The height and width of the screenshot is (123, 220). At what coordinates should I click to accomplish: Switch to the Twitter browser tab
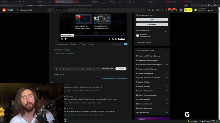point(119,2)
